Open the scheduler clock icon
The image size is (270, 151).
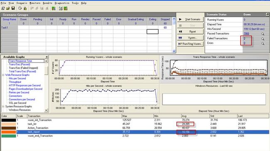pos(20,8)
